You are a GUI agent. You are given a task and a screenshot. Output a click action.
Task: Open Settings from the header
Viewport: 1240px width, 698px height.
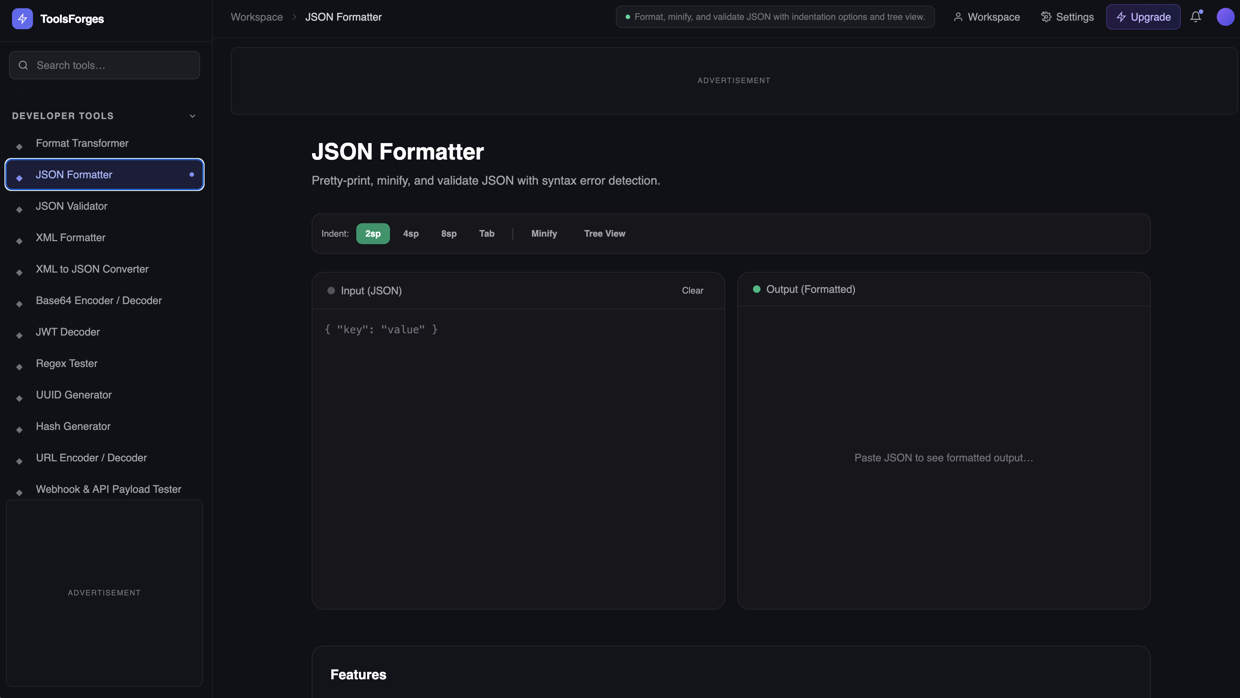pyautogui.click(x=1067, y=17)
